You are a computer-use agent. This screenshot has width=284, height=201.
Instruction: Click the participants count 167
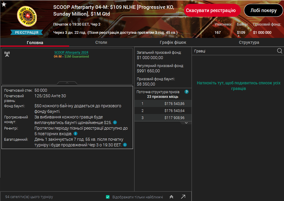(217, 32)
